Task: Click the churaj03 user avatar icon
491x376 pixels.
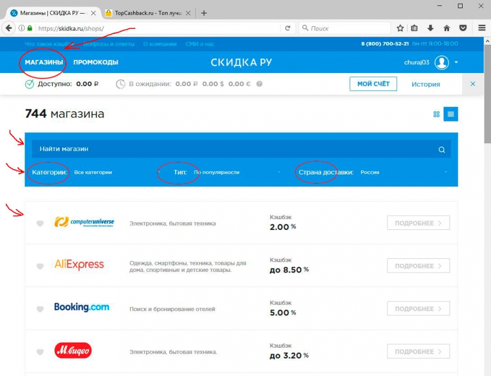Action: coord(441,62)
